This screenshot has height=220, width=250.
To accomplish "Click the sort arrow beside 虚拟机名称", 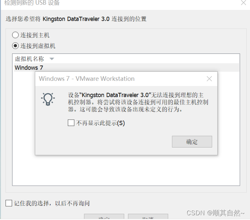I will (52, 59).
